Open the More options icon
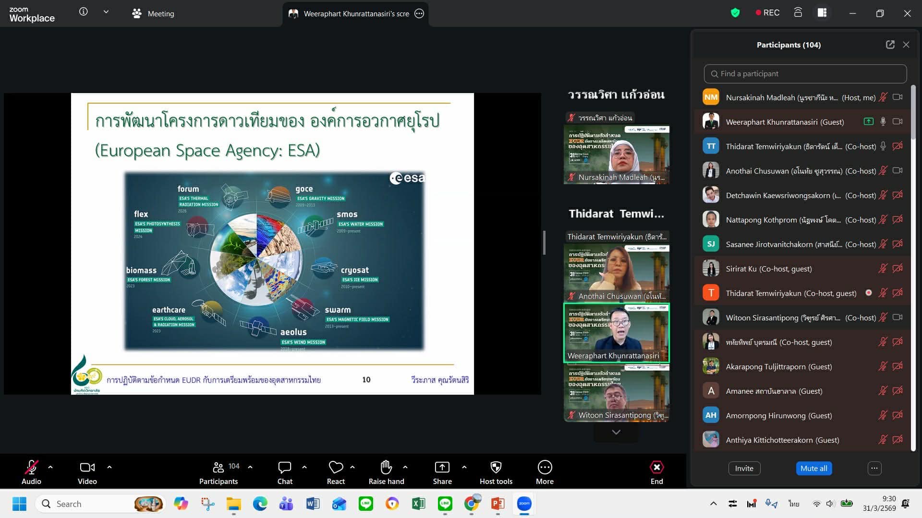 [x=545, y=467]
